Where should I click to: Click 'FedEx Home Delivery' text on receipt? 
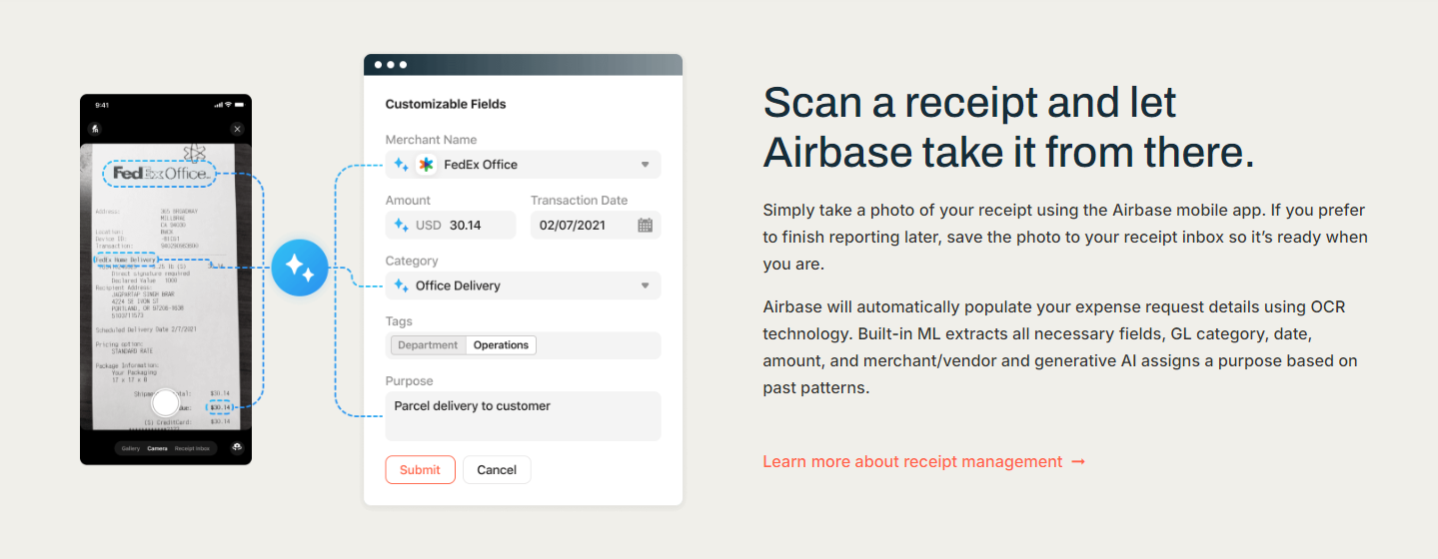[x=125, y=261]
